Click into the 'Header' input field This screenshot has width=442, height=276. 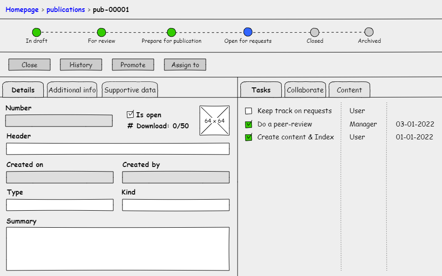[x=117, y=149]
